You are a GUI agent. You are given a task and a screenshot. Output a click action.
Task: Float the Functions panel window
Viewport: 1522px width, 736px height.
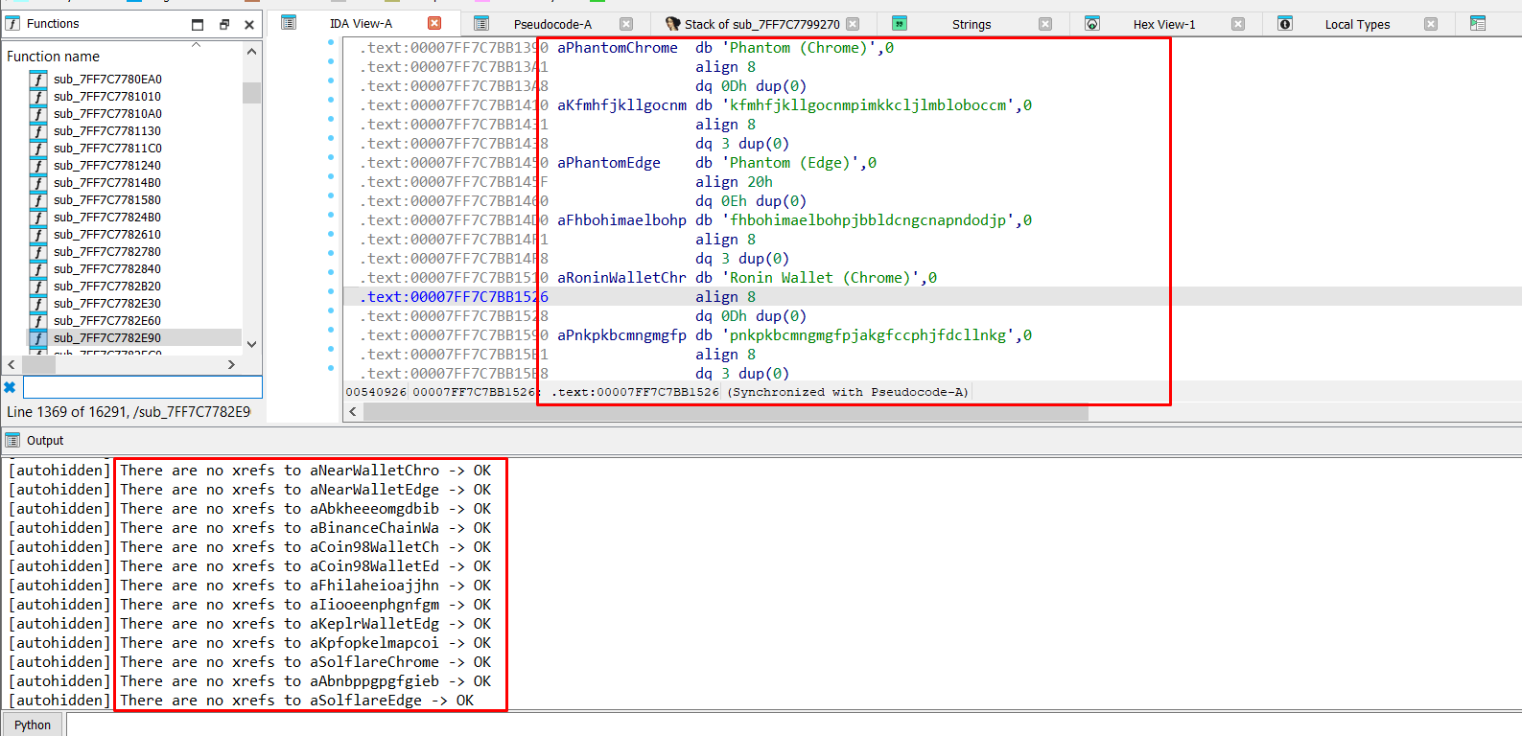point(223,24)
